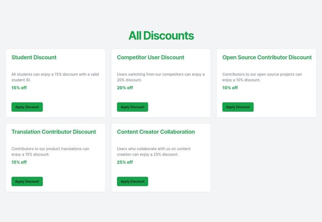Screen dimensions: 322x222
Task: Click the Content Creator Collaboration title
Action: [155, 132]
